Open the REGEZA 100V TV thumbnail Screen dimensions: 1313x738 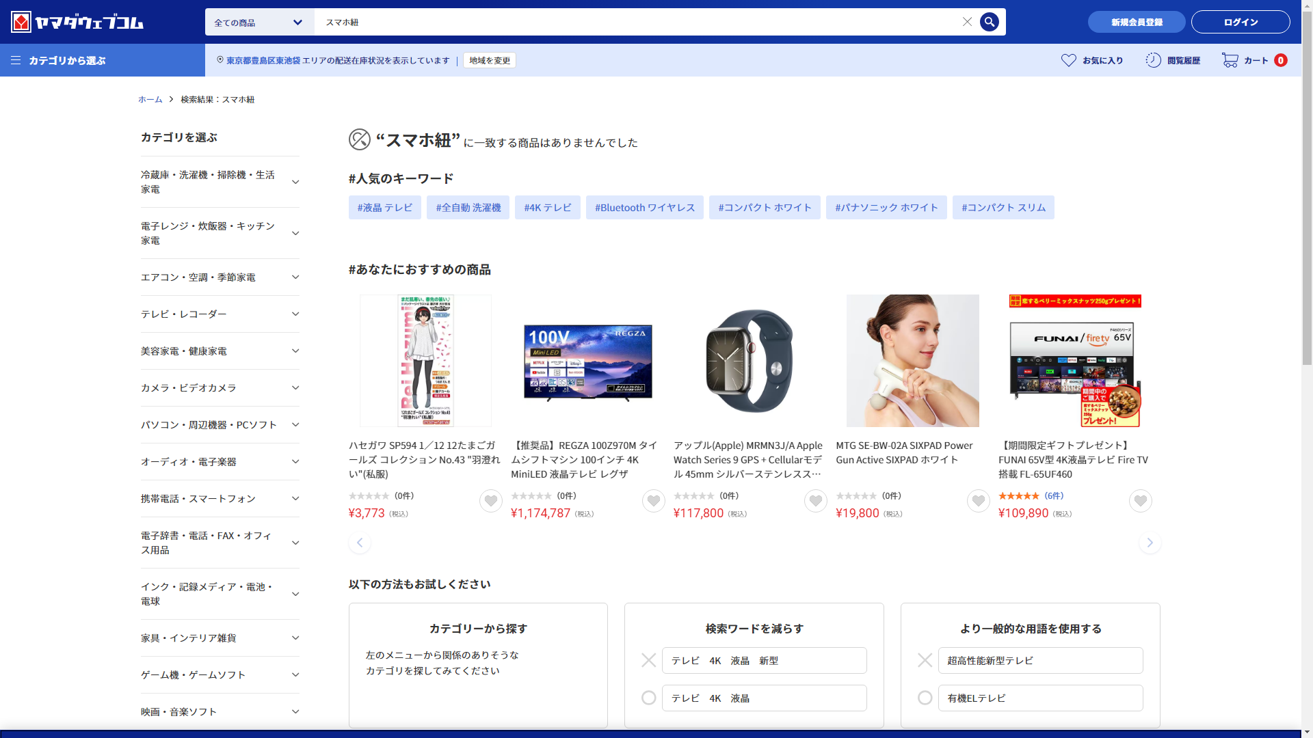587,361
